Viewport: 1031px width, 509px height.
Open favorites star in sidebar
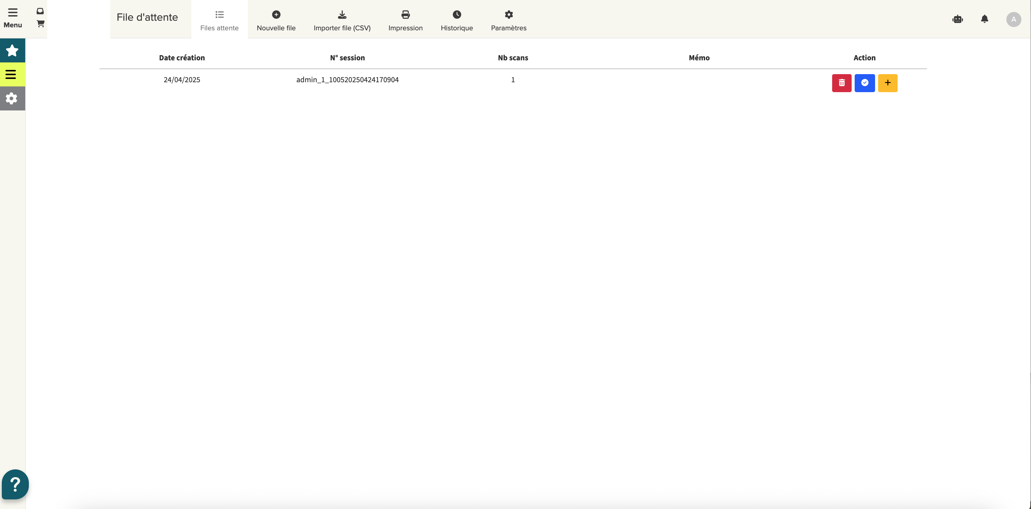coord(12,50)
